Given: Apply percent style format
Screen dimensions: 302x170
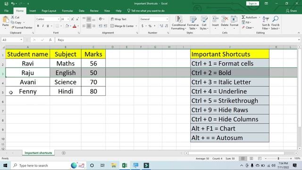Looking at the screenshot, I should pyautogui.click(x=150, y=26).
